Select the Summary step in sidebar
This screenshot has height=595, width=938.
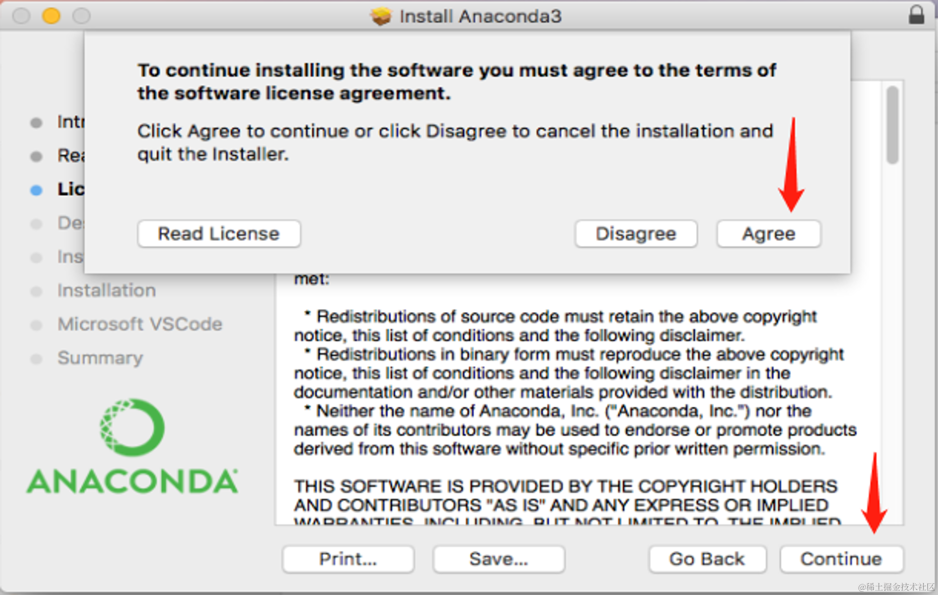pyautogui.click(x=100, y=358)
